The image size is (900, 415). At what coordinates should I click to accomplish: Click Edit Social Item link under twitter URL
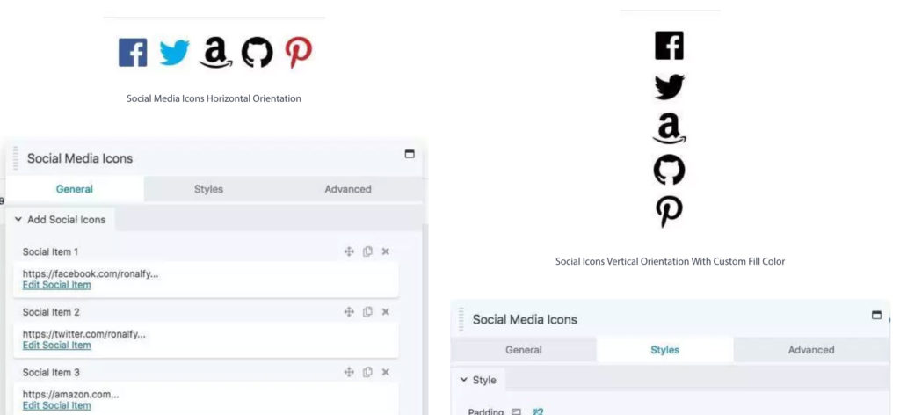(x=57, y=345)
